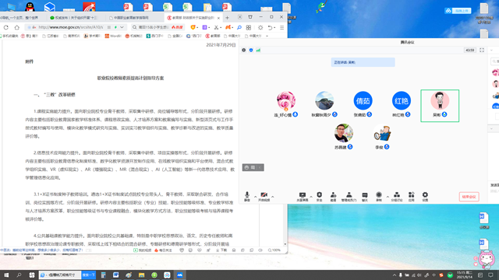Image resolution: width=499 pixels, height=280 pixels.
Task: Click the browser refresh icon
Action: click(6, 27)
